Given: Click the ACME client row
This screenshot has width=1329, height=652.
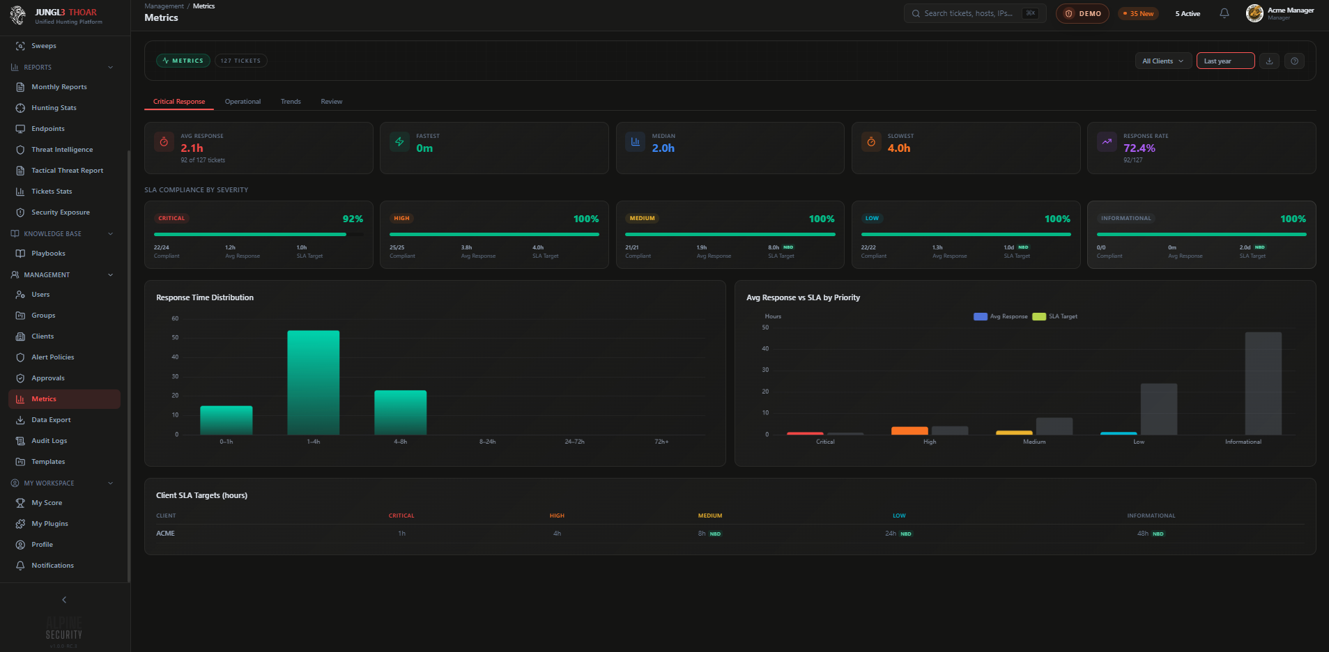Looking at the screenshot, I should 730,534.
